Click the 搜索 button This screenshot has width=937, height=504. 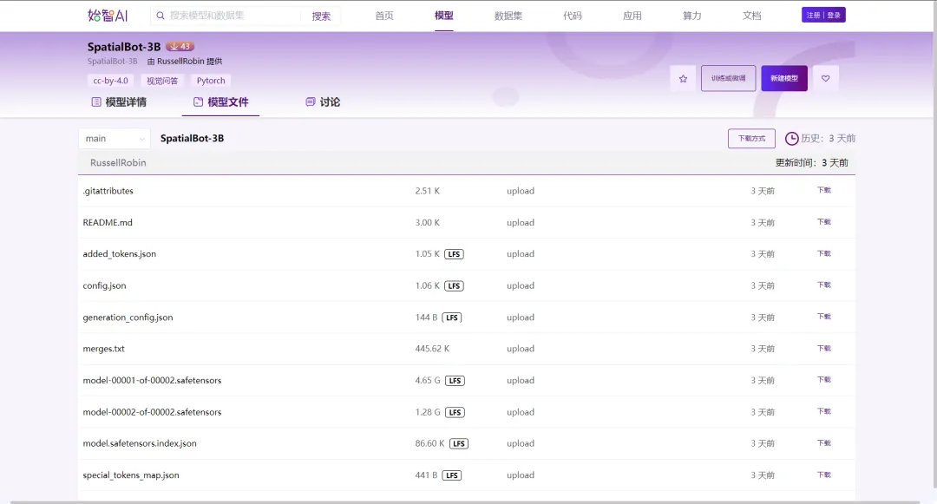point(321,16)
